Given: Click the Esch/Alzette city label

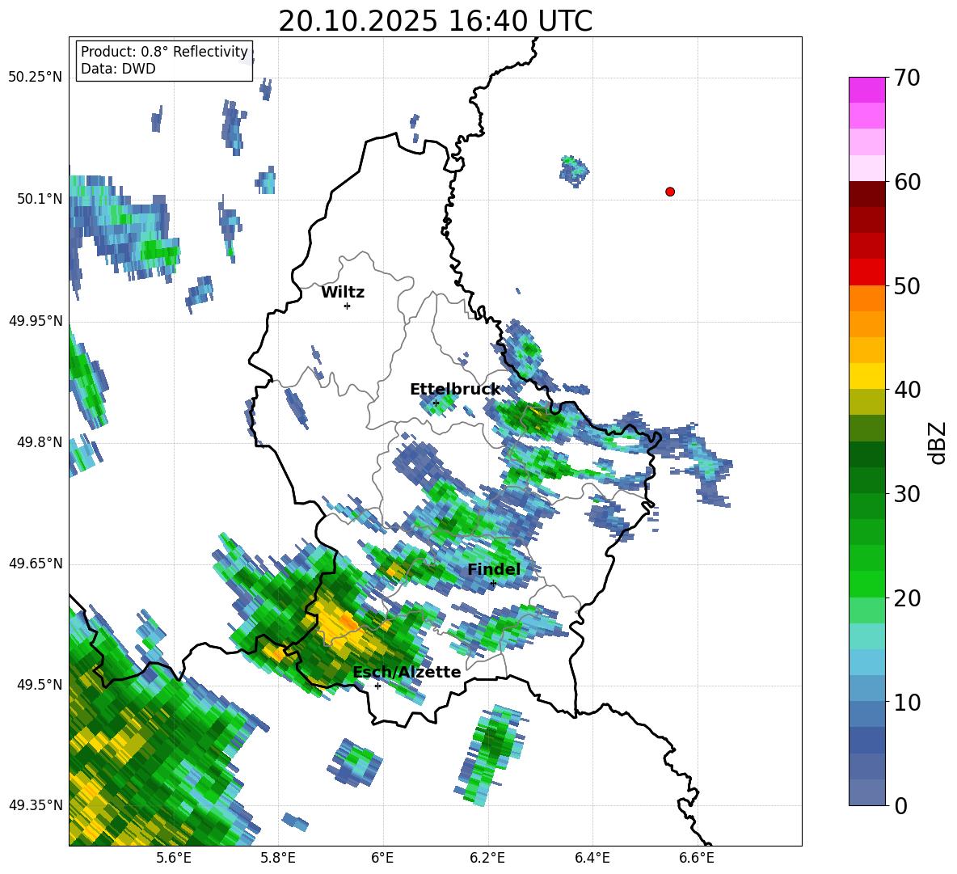Looking at the screenshot, I should [x=407, y=672].
